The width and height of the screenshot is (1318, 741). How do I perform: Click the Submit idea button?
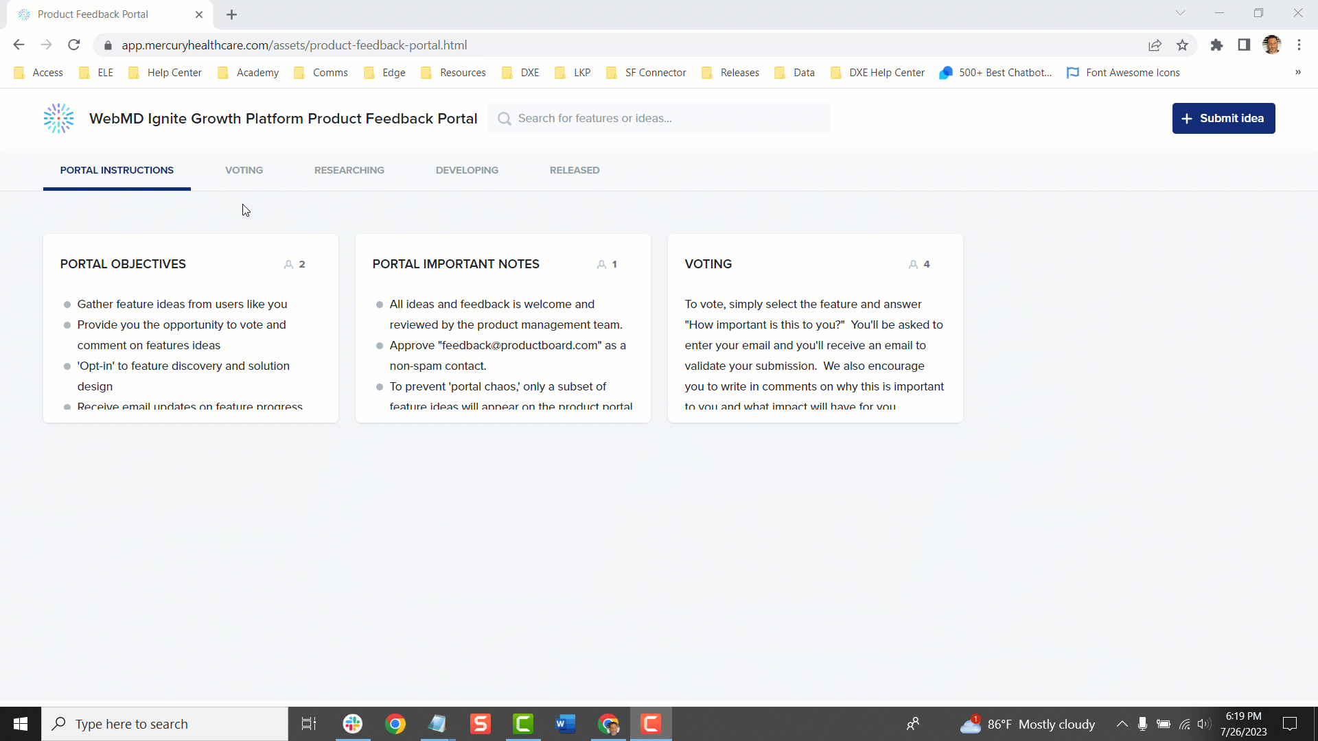tap(1223, 119)
